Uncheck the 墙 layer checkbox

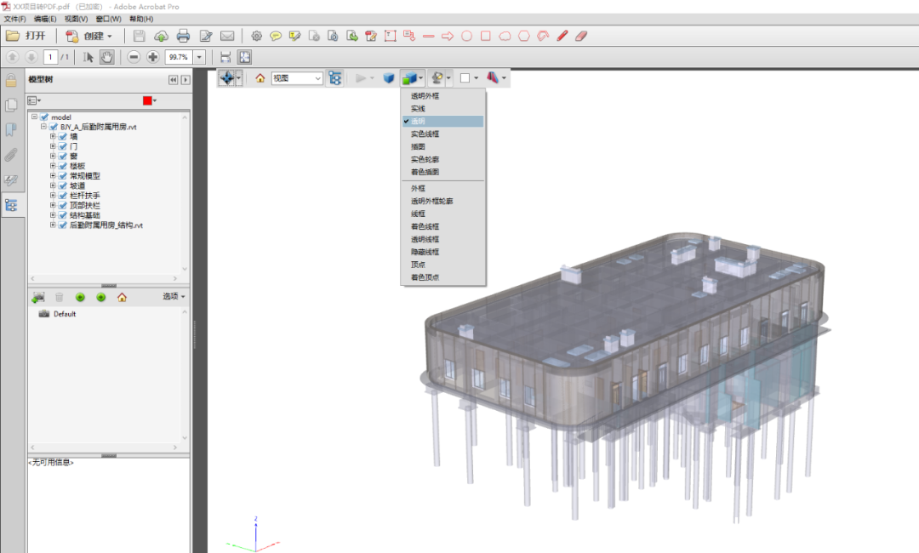(63, 136)
